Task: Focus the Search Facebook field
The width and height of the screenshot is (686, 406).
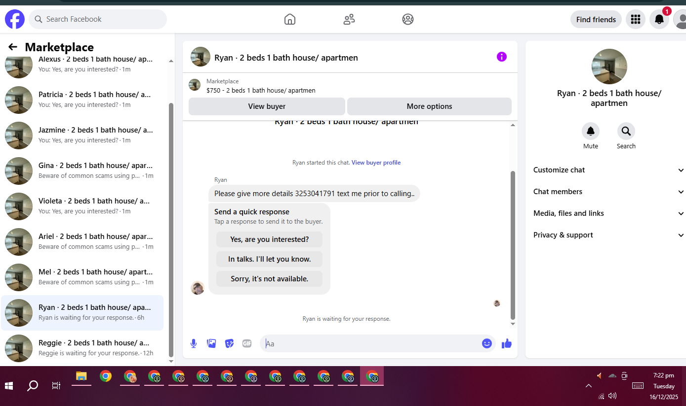Action: (98, 19)
